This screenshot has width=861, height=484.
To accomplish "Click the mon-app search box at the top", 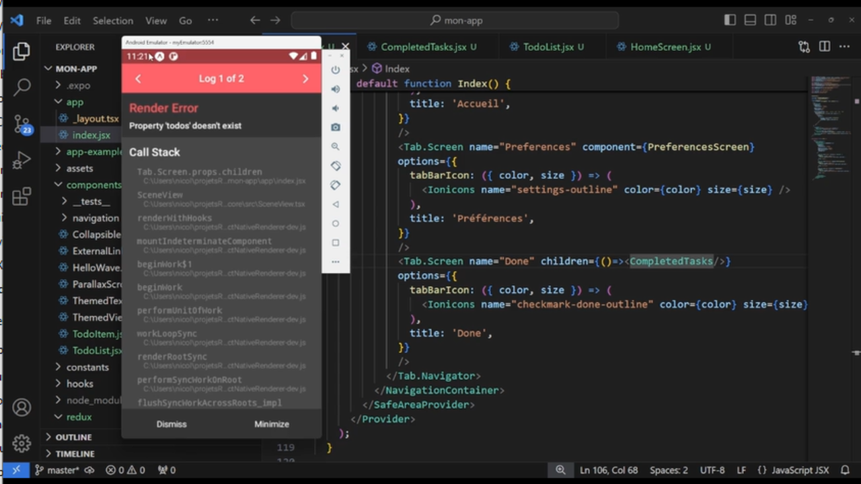I will point(456,20).
